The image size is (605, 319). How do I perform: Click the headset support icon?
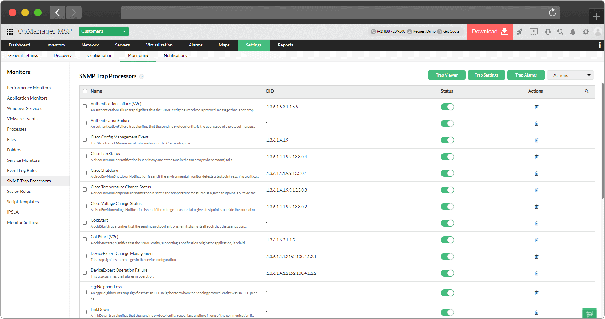pyautogui.click(x=548, y=32)
